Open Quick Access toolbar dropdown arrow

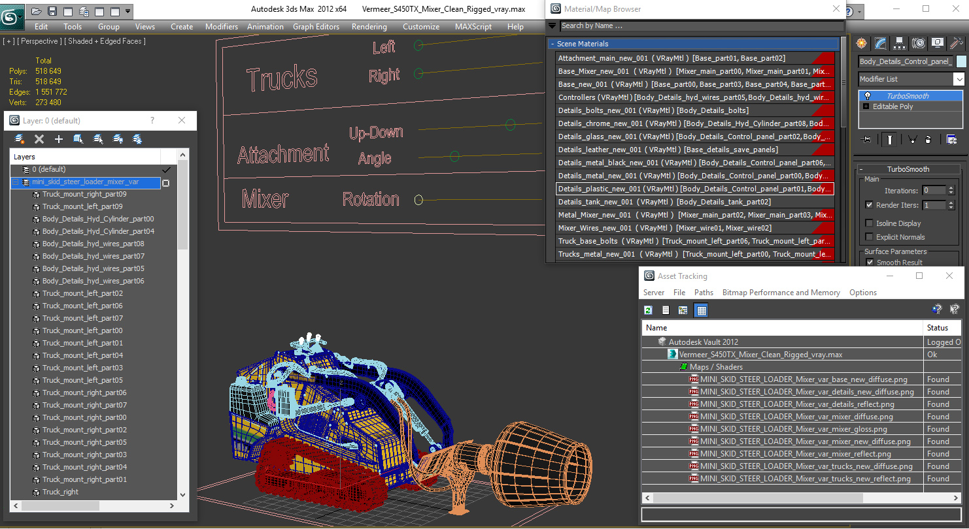coord(127,11)
